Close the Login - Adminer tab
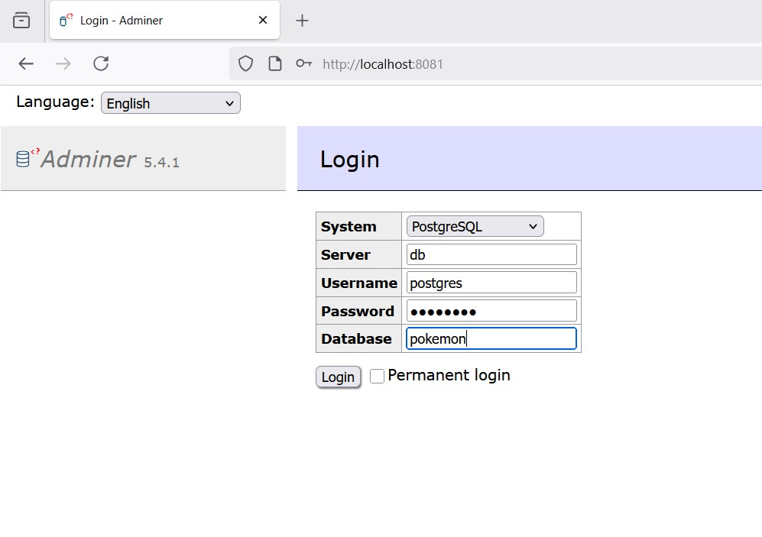 point(263,20)
